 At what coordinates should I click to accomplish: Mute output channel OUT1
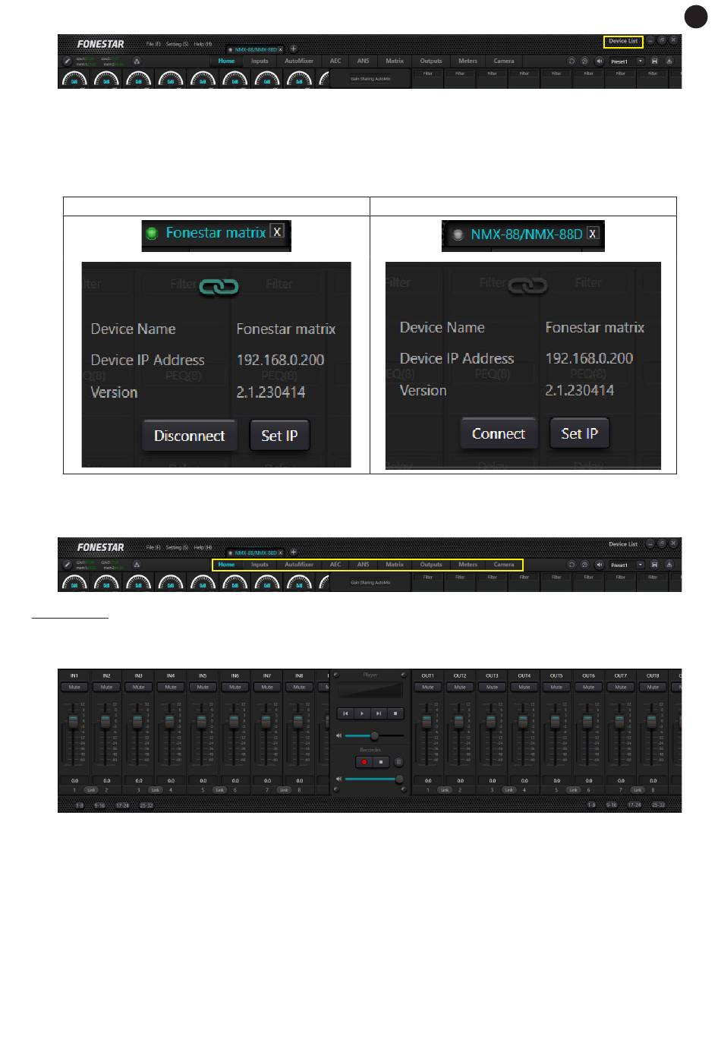428,687
